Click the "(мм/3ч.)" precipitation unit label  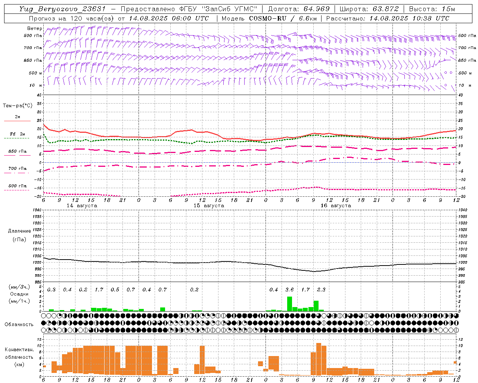[x=19, y=287]
